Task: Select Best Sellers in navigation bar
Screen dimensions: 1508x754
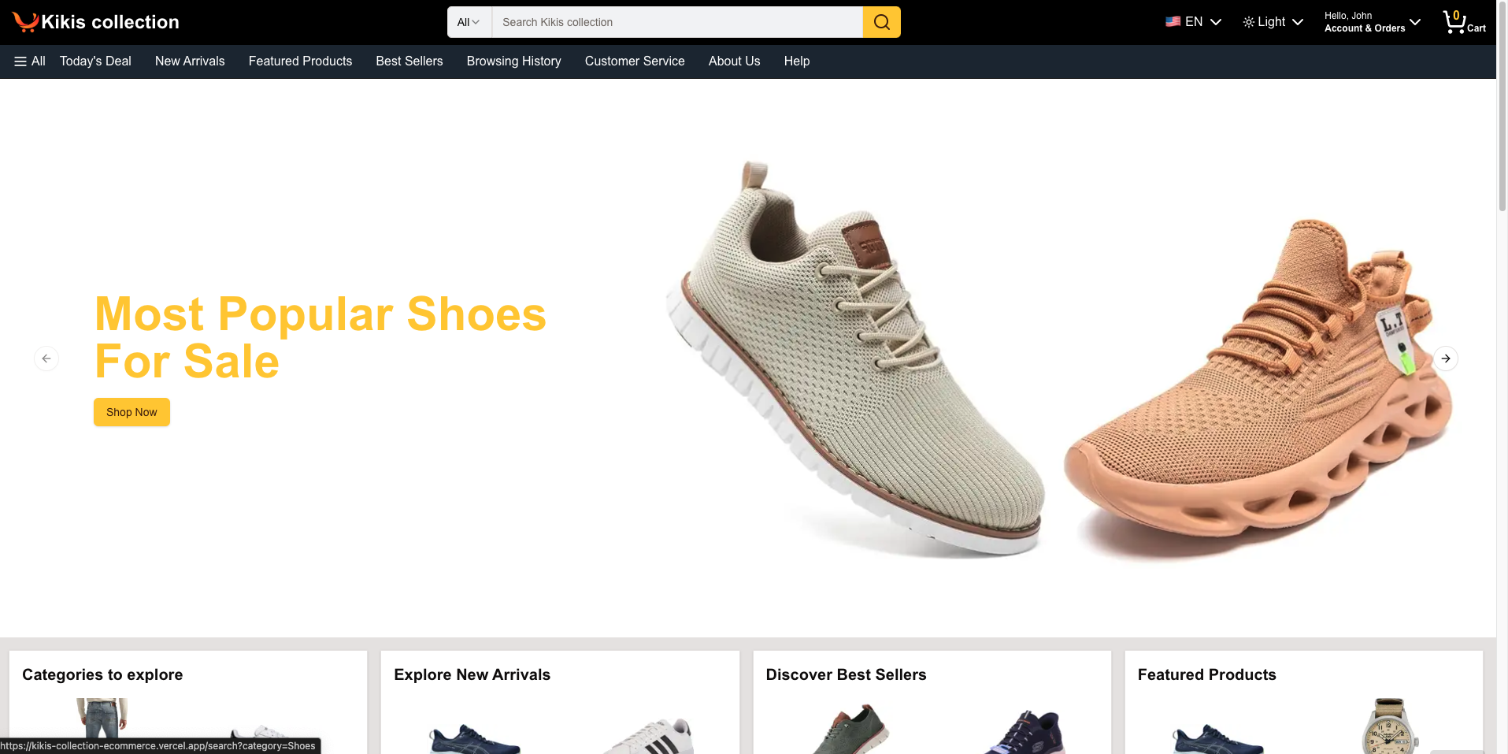Action: pyautogui.click(x=409, y=61)
